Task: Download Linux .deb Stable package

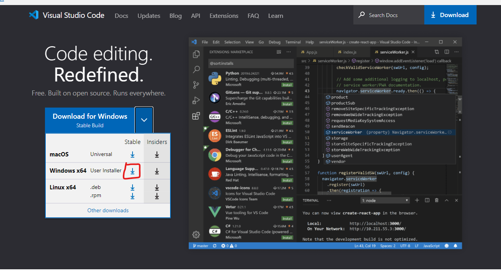Action: [x=133, y=187]
